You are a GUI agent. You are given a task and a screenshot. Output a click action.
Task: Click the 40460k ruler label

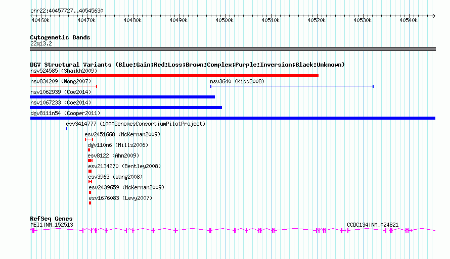(x=40, y=20)
